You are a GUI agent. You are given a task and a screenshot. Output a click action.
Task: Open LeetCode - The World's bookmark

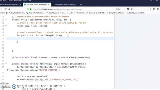tap(76, 13)
